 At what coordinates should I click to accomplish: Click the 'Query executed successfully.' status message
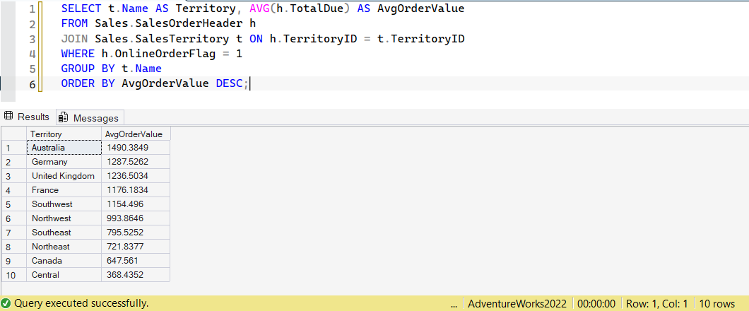tap(81, 303)
